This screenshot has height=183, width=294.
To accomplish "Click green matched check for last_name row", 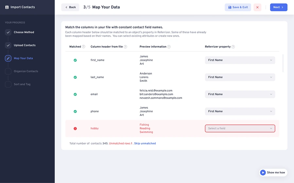I will point(75,77).
